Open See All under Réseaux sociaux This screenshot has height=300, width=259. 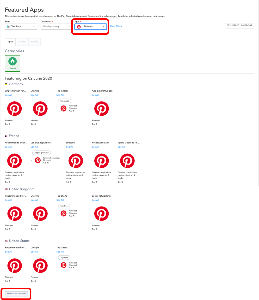(x=95, y=147)
